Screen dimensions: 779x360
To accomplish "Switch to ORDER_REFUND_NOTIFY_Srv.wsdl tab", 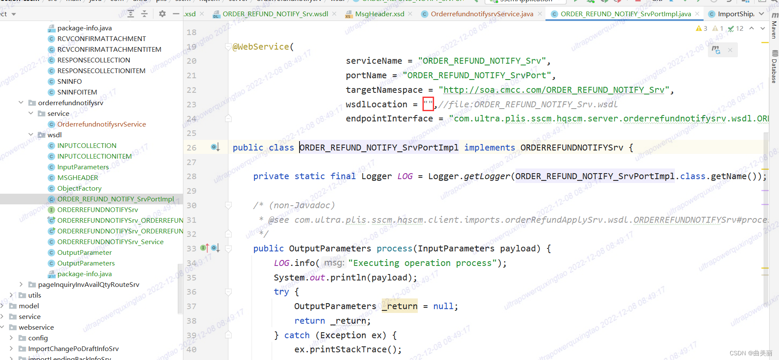I will point(275,14).
